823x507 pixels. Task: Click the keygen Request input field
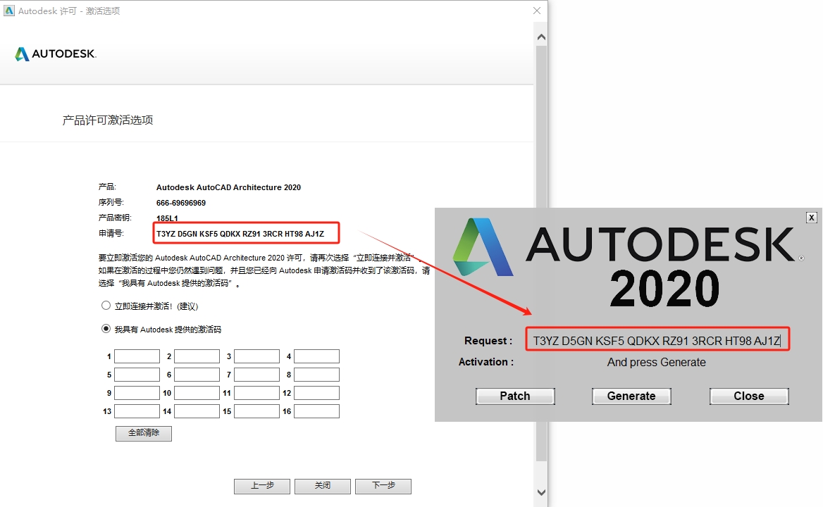point(657,341)
